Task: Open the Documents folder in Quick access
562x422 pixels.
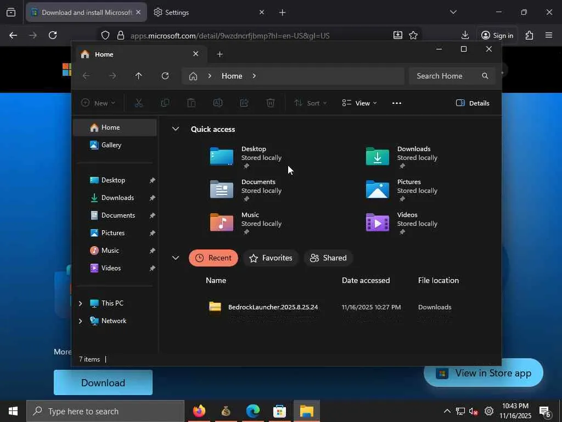Action: click(x=246, y=190)
